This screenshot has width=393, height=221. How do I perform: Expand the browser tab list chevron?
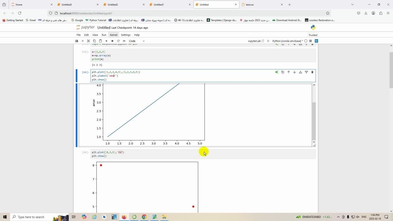coord(352,5)
